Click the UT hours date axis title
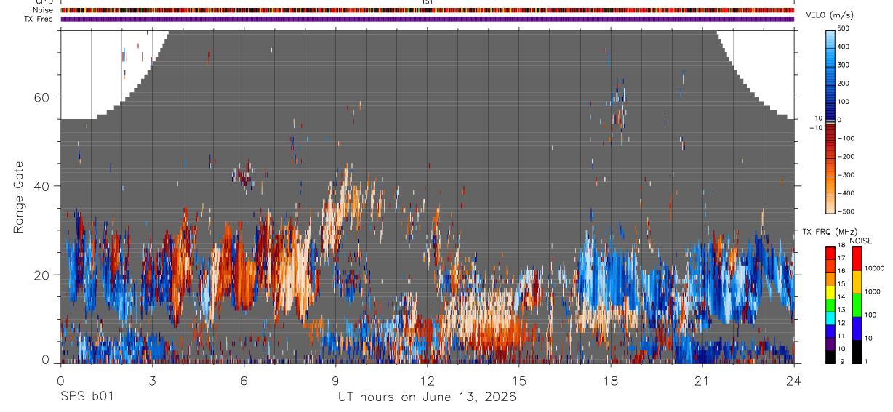Viewport: 893px width, 412px height. (x=427, y=397)
